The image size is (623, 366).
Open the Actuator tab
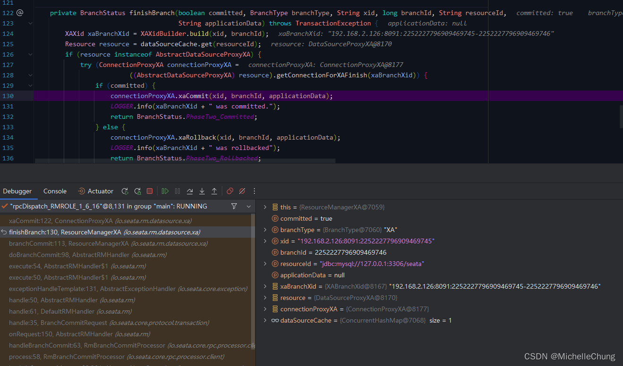(95, 191)
